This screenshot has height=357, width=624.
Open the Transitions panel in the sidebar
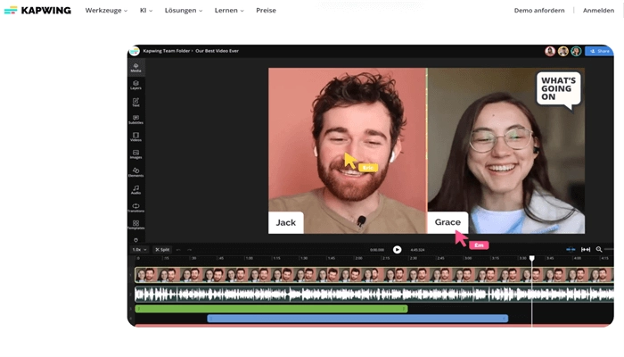pos(135,208)
